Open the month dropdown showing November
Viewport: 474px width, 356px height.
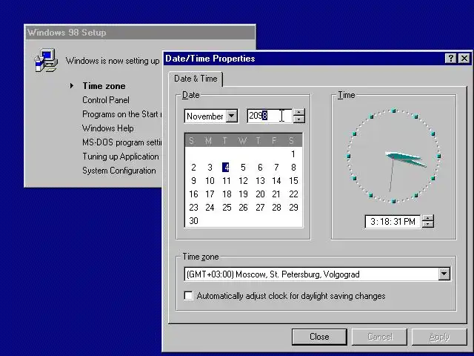232,116
